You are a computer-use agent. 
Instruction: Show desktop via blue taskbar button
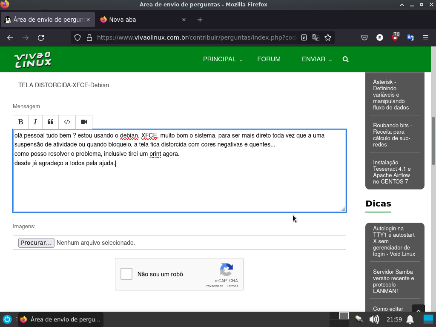(428, 319)
